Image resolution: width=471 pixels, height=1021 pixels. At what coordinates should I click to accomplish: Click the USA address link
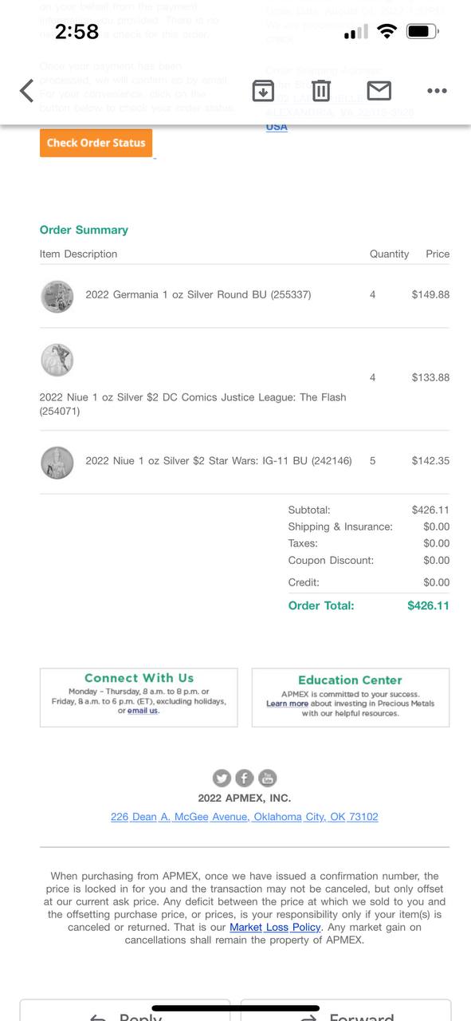click(x=277, y=127)
